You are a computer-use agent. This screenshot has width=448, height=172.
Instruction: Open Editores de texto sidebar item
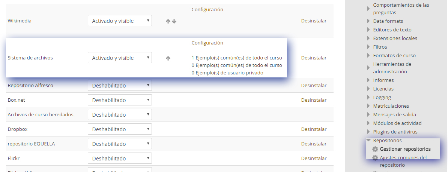[x=392, y=30]
